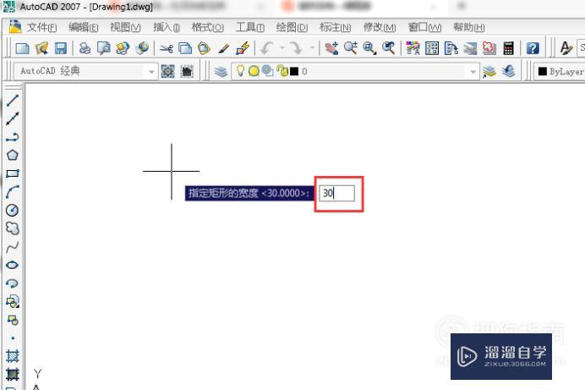Select the Polygon draw tool
The width and height of the screenshot is (585, 390).
13,156
